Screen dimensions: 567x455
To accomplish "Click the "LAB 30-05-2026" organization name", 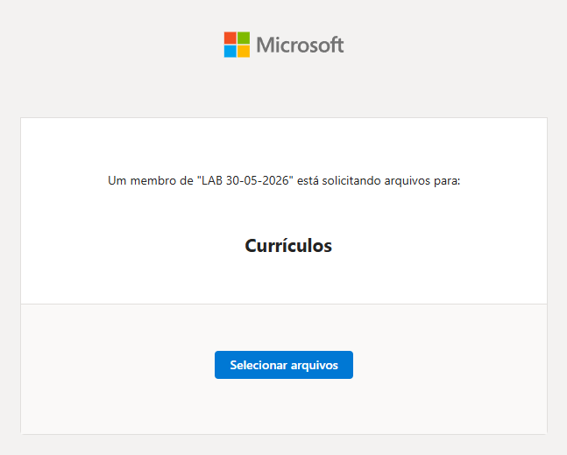I will click(x=245, y=180).
